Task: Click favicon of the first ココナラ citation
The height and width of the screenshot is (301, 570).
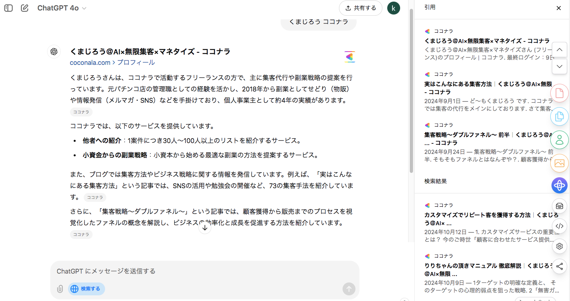Action: [x=427, y=31]
